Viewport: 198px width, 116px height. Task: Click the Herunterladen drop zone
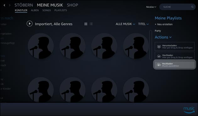174,46
